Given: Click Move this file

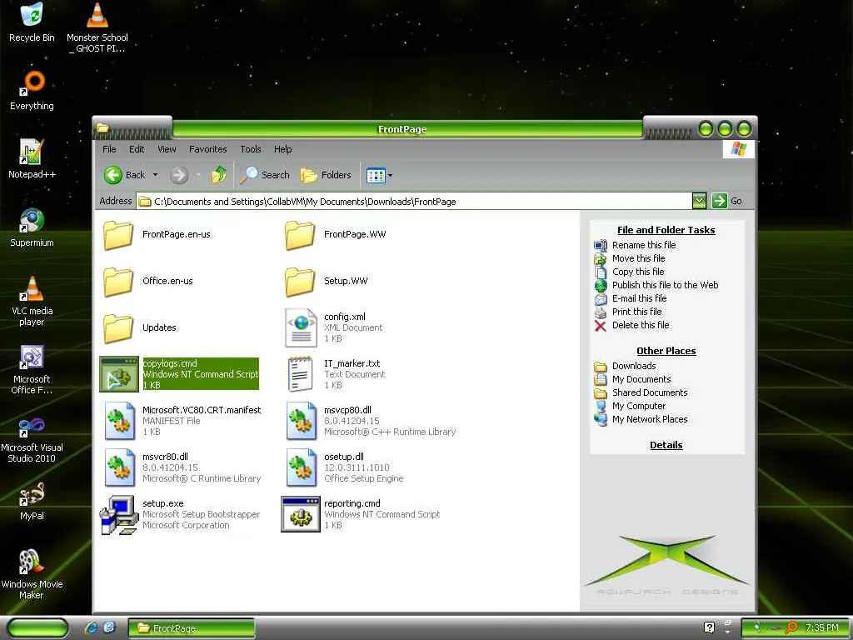Looking at the screenshot, I should click(638, 258).
